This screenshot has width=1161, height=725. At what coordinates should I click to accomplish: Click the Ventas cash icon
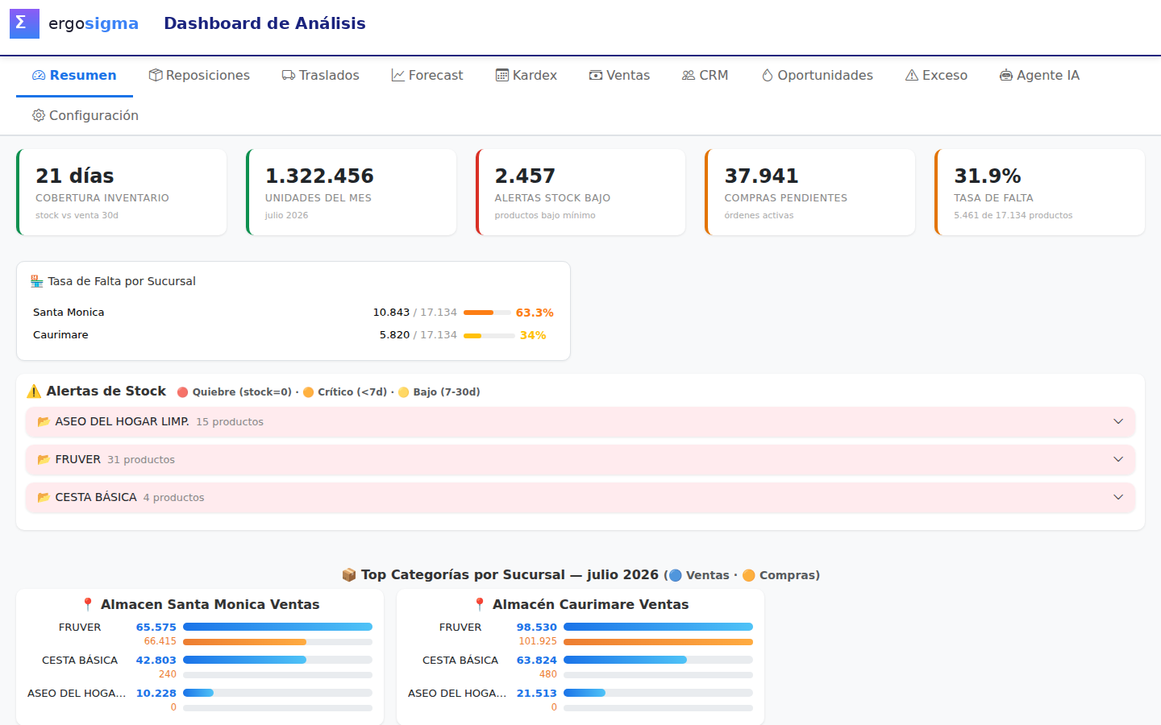click(596, 75)
